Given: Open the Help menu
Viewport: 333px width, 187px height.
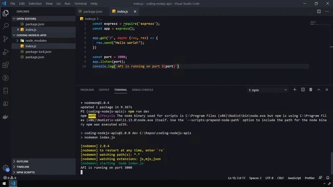Looking at the screenshot, I should click(94, 4).
